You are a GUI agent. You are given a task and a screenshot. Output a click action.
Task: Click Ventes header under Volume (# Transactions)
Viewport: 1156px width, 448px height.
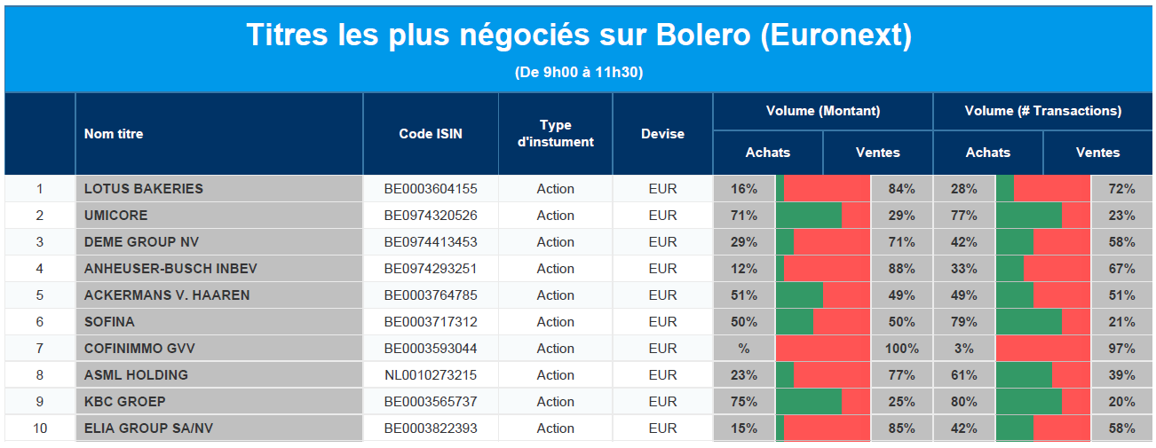(x=1098, y=153)
